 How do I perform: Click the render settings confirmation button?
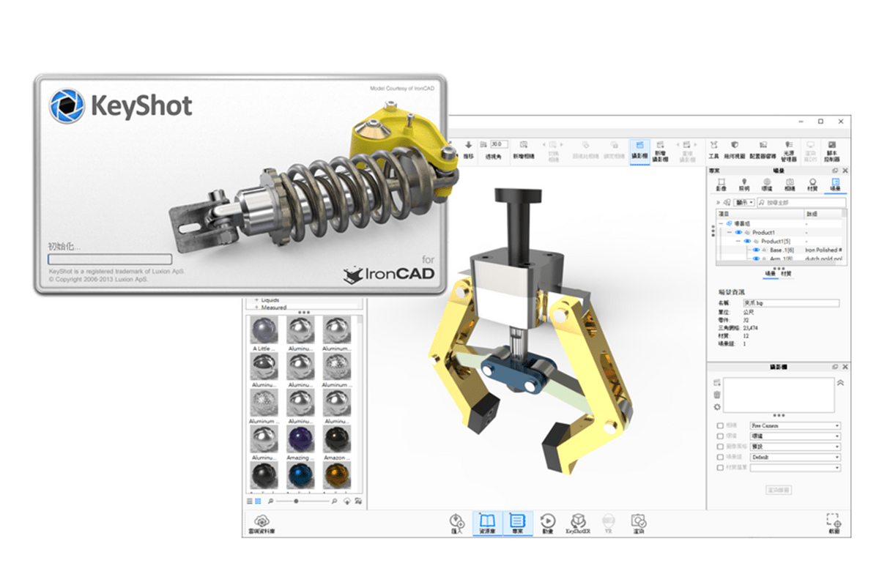[779, 490]
